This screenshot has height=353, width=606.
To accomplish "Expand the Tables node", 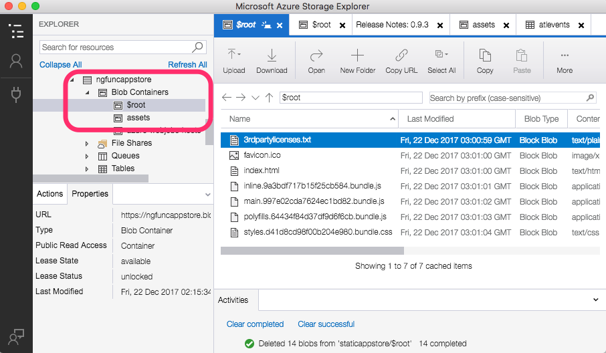I will click(87, 168).
